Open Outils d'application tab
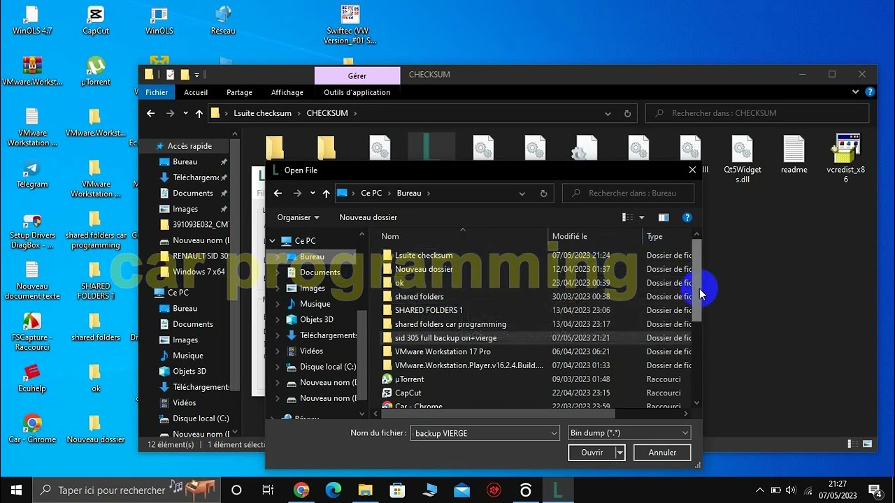The height and width of the screenshot is (503, 895). [x=357, y=92]
